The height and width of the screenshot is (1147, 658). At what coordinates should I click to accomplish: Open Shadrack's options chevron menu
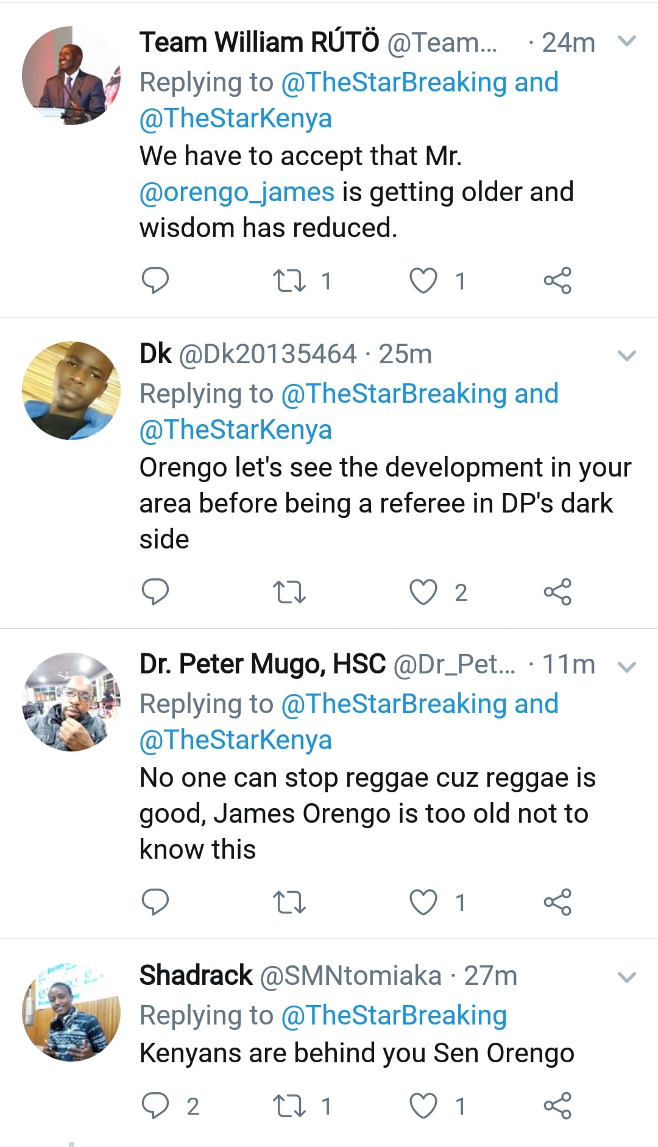pyautogui.click(x=626, y=978)
